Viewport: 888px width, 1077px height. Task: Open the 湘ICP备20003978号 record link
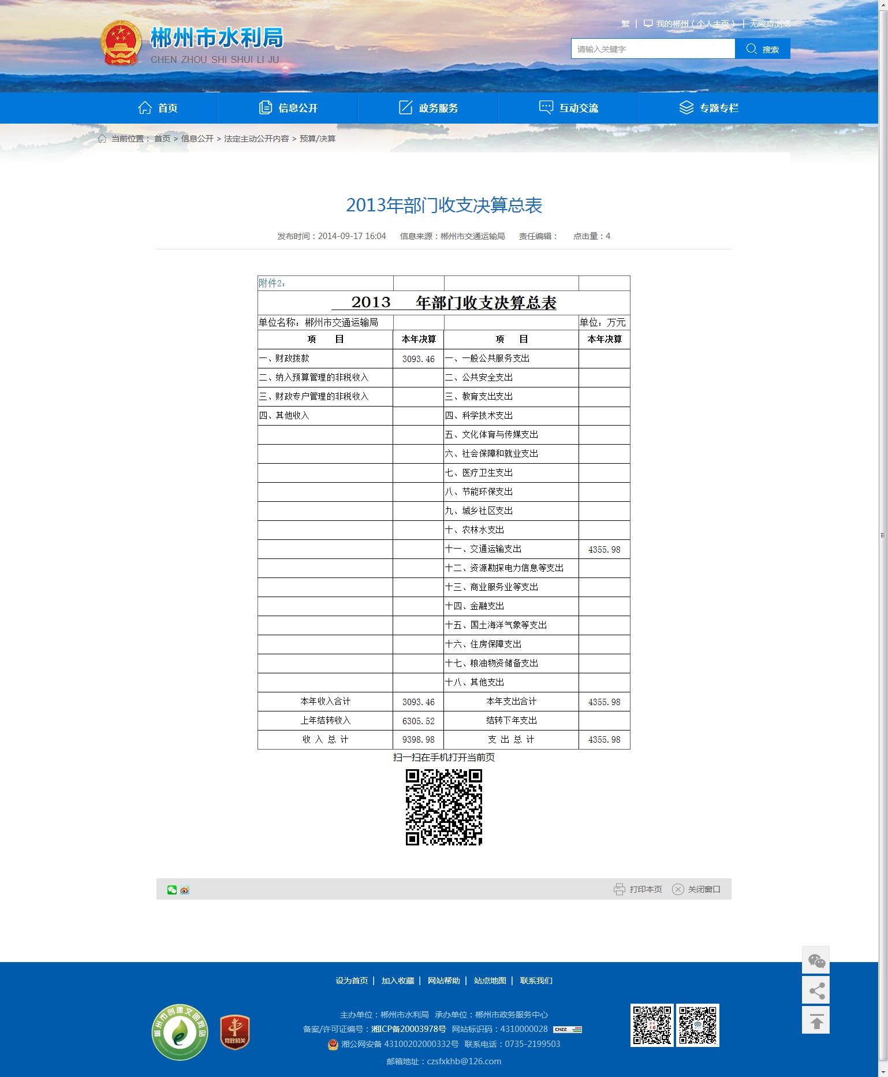point(409,1029)
